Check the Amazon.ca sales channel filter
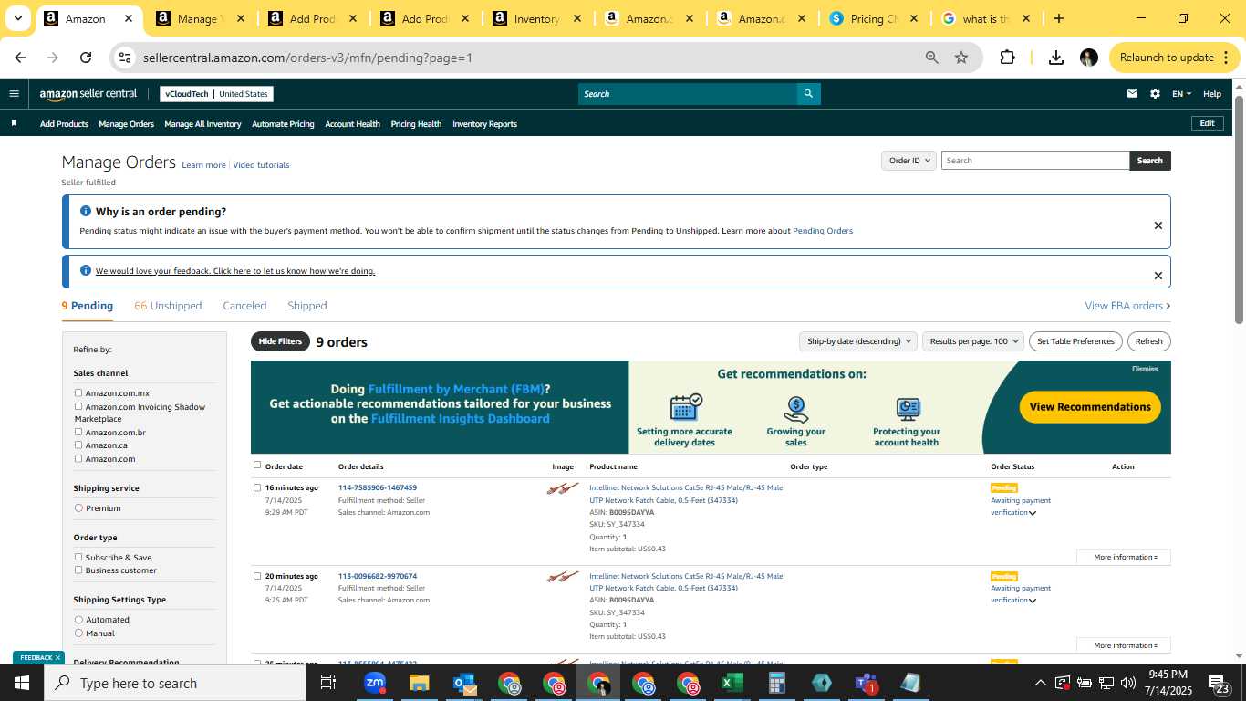 (x=78, y=445)
